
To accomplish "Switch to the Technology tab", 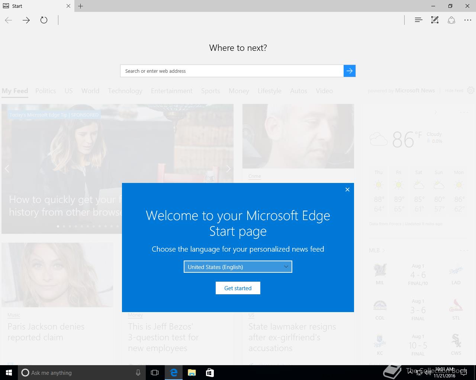I will [x=125, y=91].
